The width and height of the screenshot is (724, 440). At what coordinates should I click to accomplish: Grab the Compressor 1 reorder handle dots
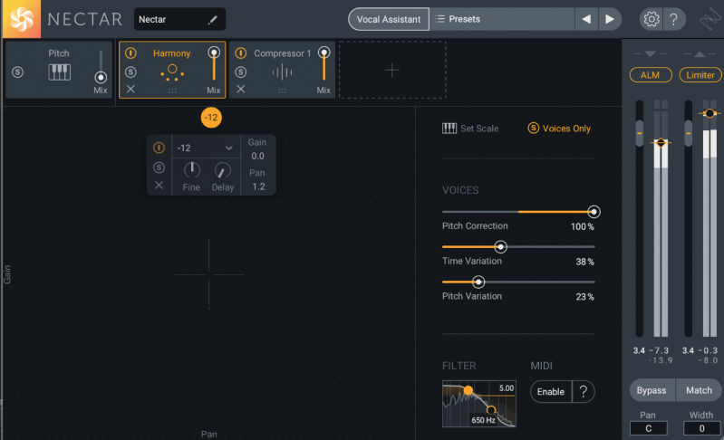pyautogui.click(x=282, y=91)
